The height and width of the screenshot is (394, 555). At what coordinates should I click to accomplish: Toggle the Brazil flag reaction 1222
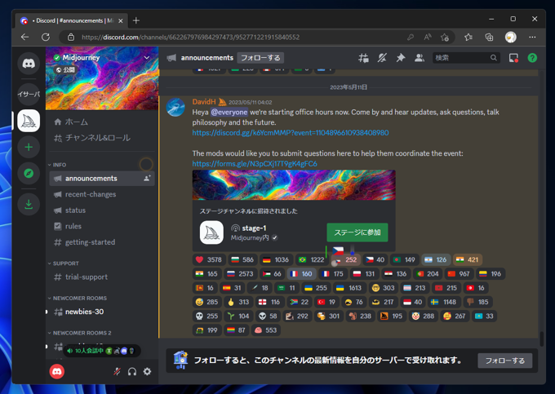point(311,259)
